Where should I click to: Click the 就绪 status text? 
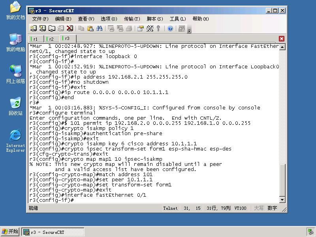click(x=33, y=208)
